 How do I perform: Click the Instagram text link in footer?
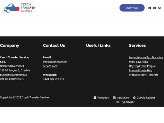point(123,98)
